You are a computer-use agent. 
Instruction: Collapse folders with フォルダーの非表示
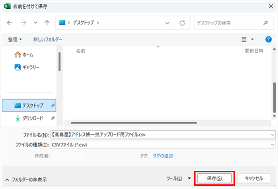click(x=26, y=179)
